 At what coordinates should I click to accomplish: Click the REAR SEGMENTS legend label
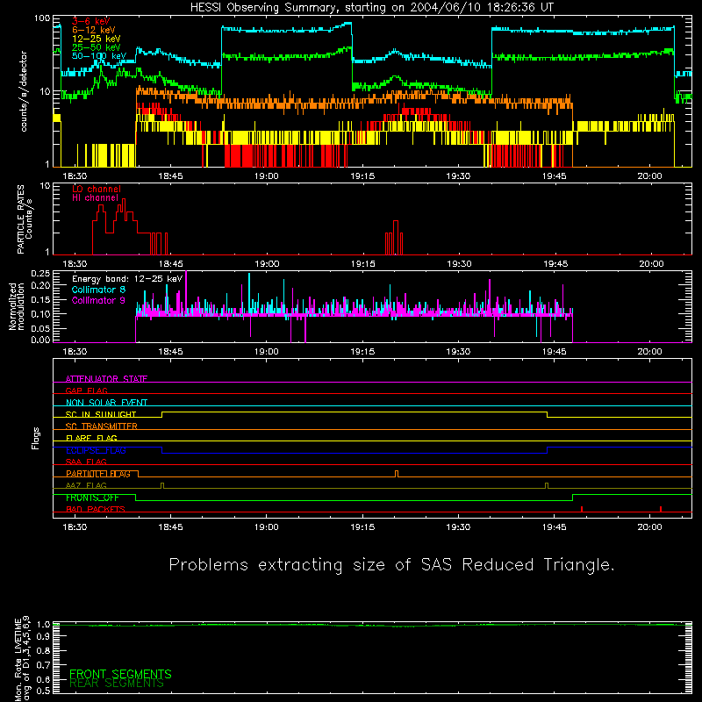click(117, 684)
